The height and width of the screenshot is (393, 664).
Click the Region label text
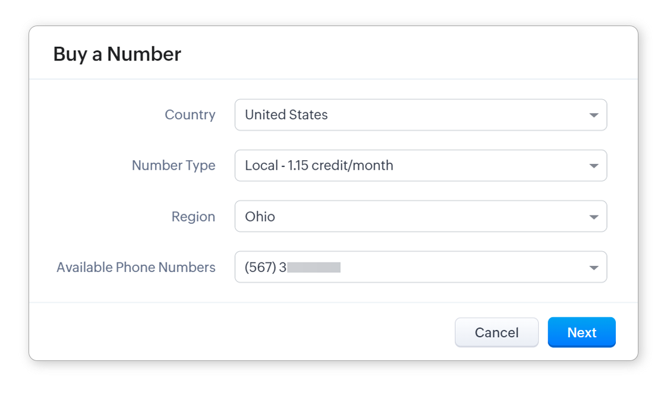193,217
